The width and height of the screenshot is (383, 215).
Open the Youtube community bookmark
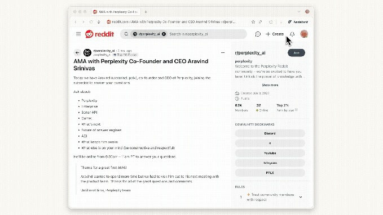270,153
